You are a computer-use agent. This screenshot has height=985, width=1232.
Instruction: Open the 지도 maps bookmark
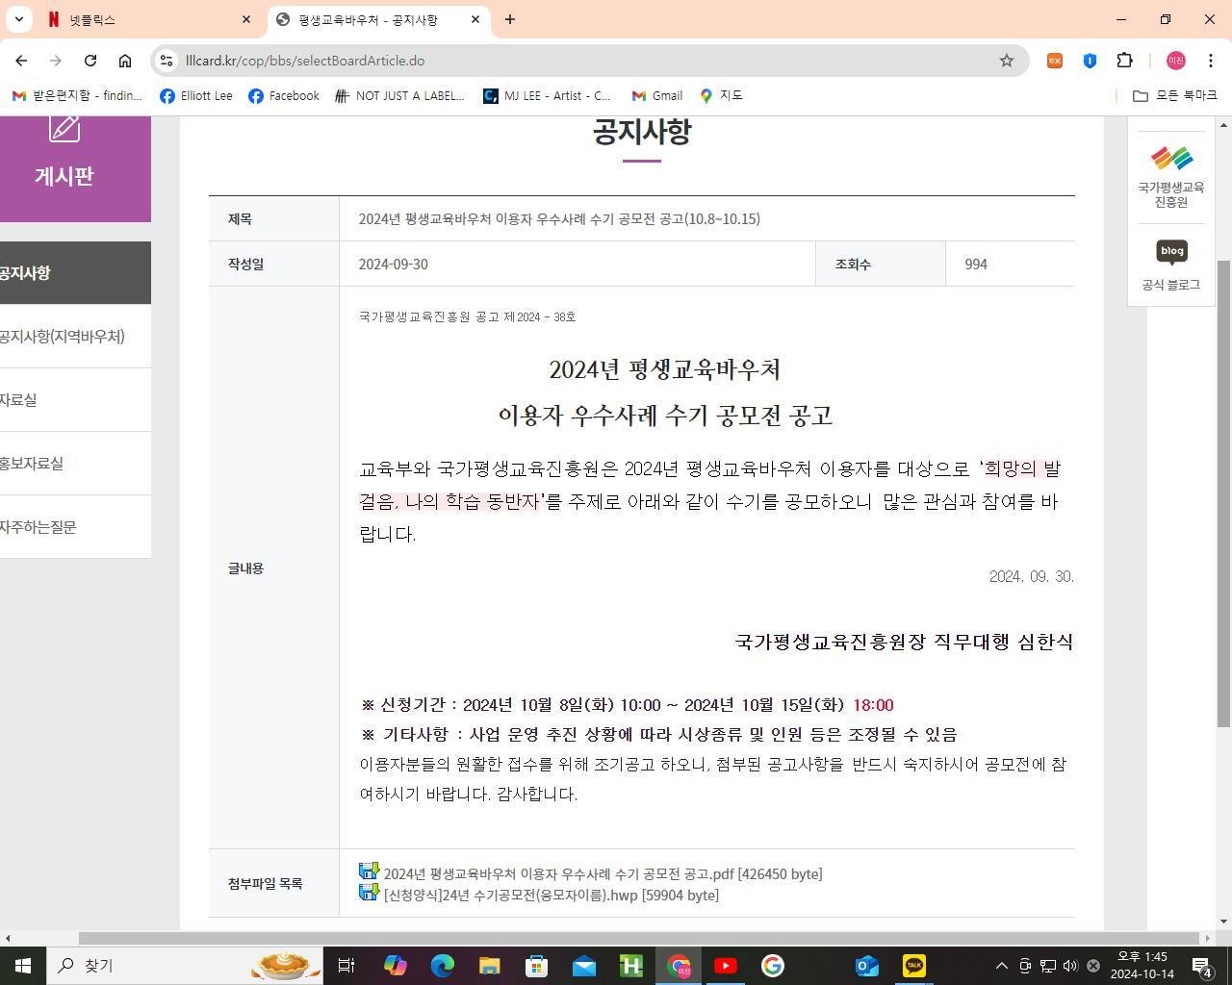pyautogui.click(x=721, y=95)
